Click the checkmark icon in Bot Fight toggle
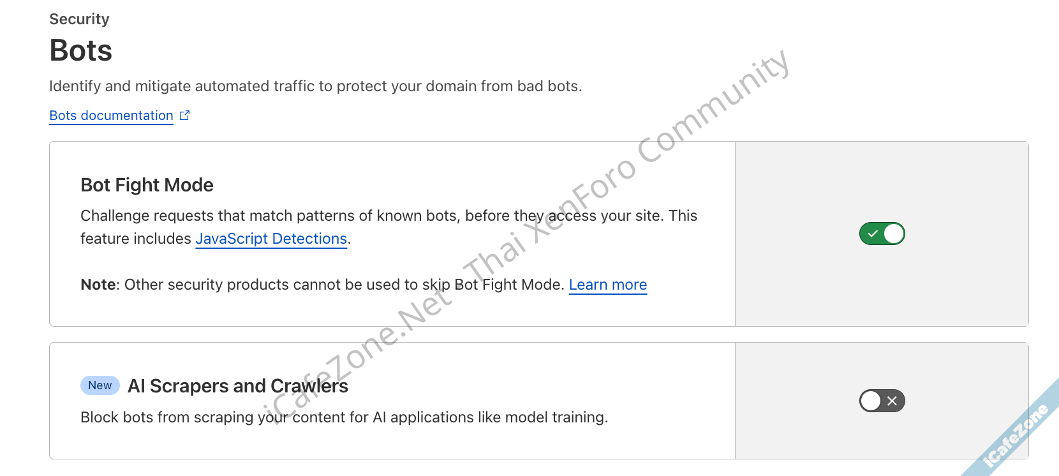 tap(873, 234)
